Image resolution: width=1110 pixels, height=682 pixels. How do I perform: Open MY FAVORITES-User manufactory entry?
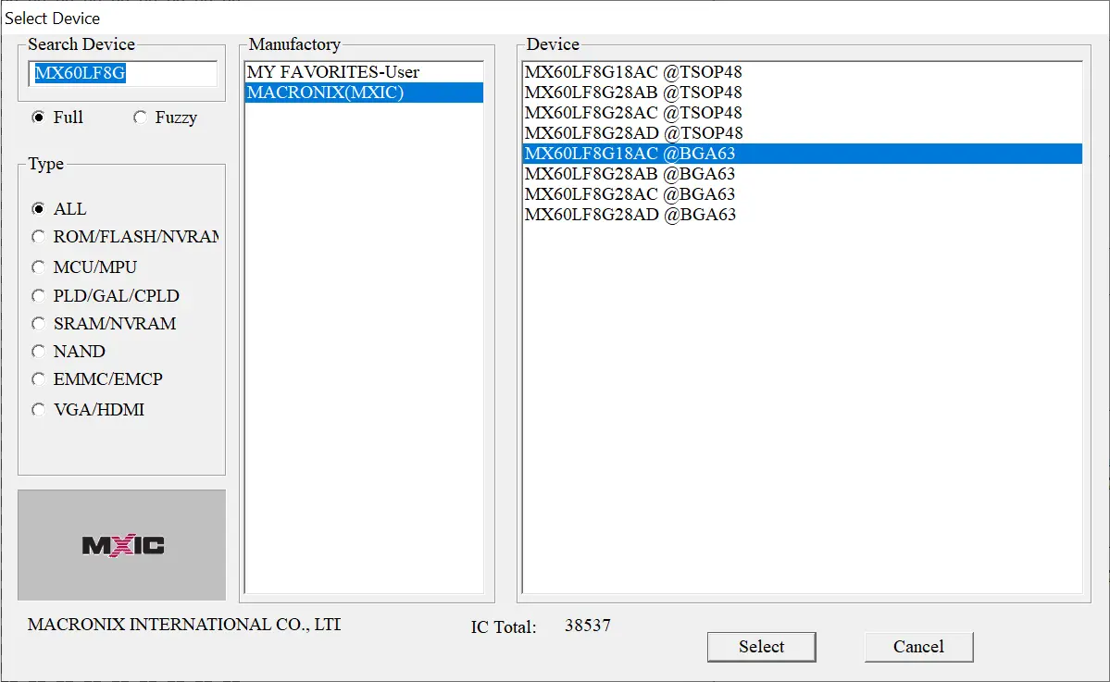click(364, 72)
